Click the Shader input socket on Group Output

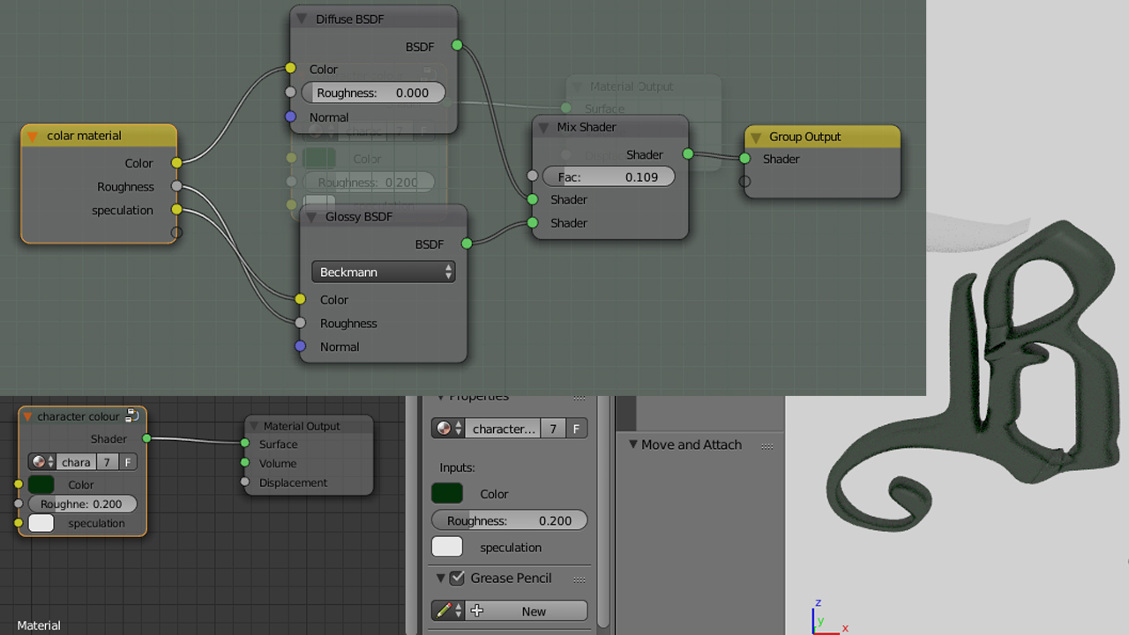click(x=745, y=159)
